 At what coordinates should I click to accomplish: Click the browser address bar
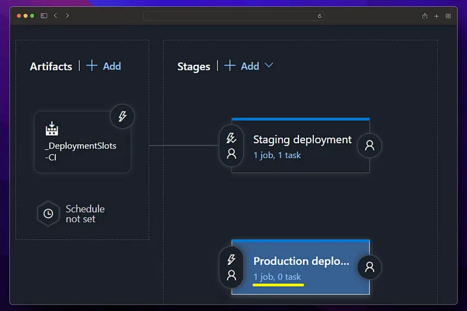click(233, 16)
